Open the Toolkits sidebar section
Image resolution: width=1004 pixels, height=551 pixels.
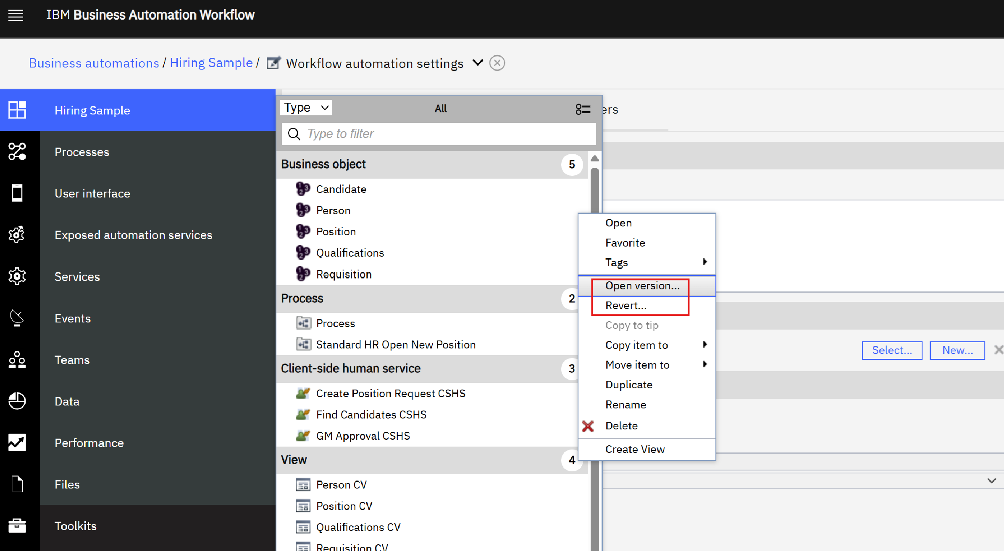[x=158, y=526]
